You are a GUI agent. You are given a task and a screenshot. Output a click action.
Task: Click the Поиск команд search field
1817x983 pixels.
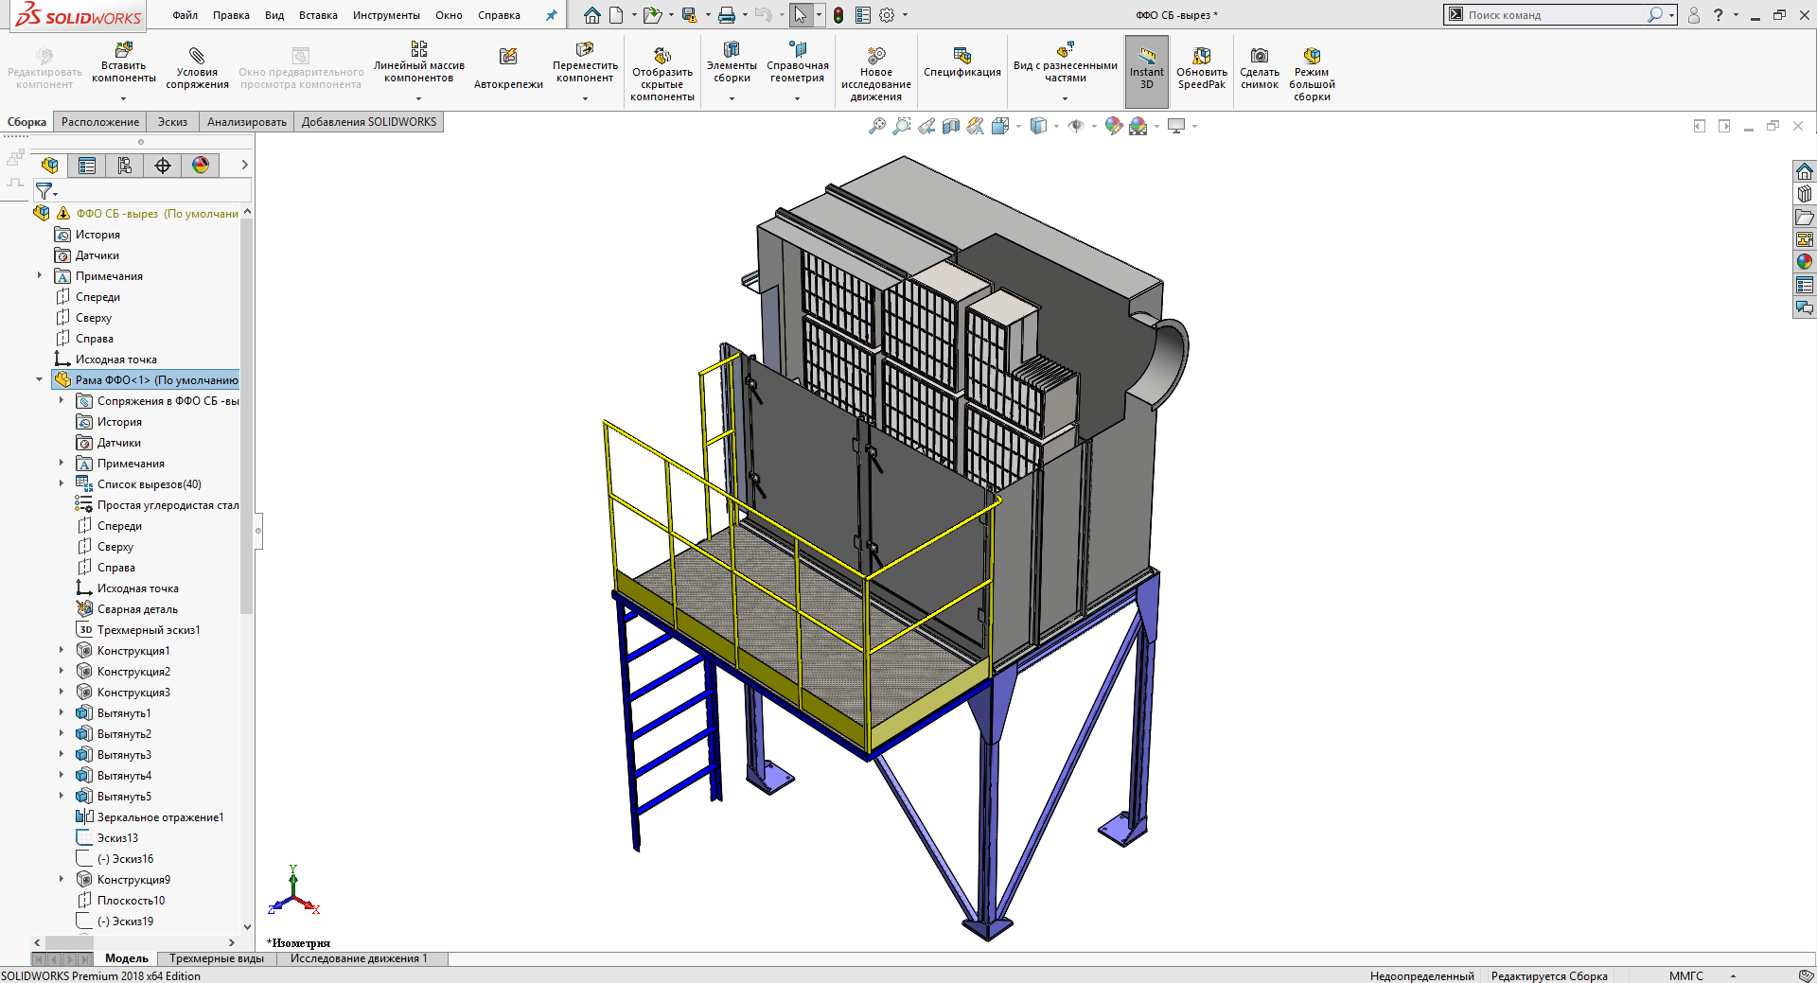(1552, 15)
